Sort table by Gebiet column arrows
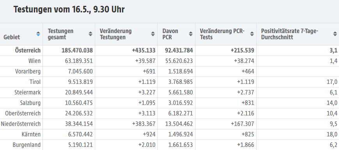 point(38,34)
